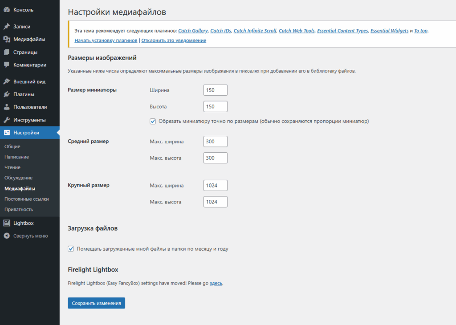Screen dimensions: 456x325
Task: Click the Appearance brush icon
Action: coord(7,82)
